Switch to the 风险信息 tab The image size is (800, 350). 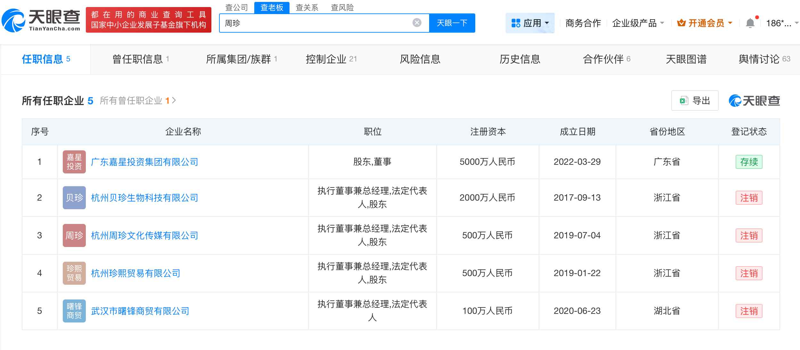[420, 59]
